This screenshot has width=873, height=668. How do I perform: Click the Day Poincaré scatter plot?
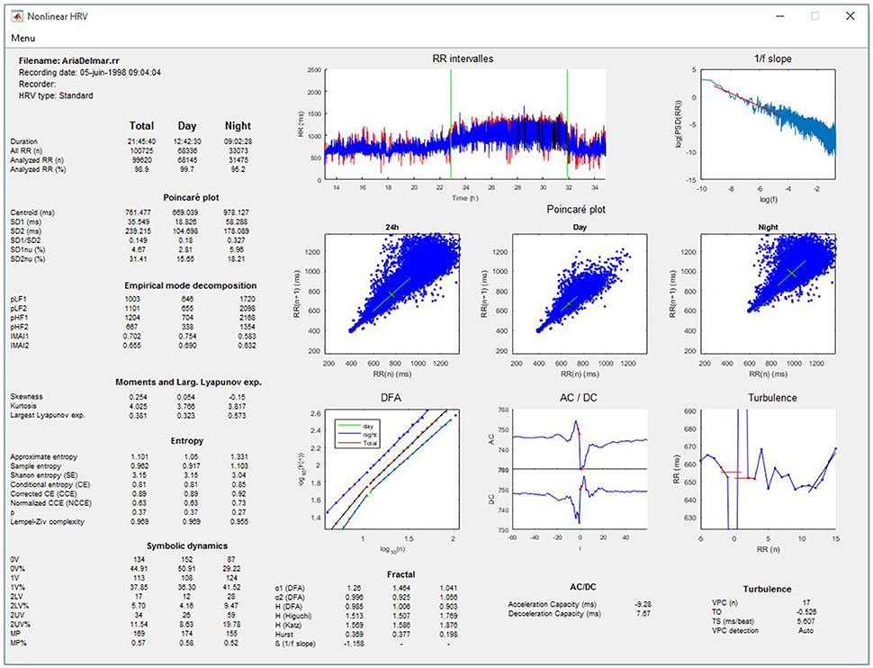[x=580, y=293]
